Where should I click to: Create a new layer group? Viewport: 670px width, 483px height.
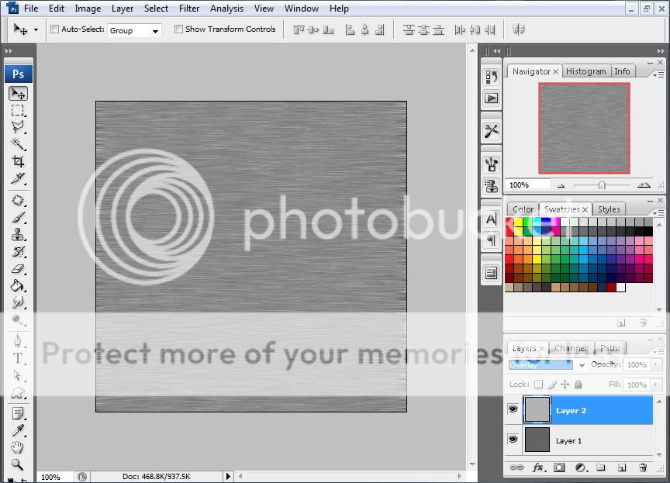point(601,467)
